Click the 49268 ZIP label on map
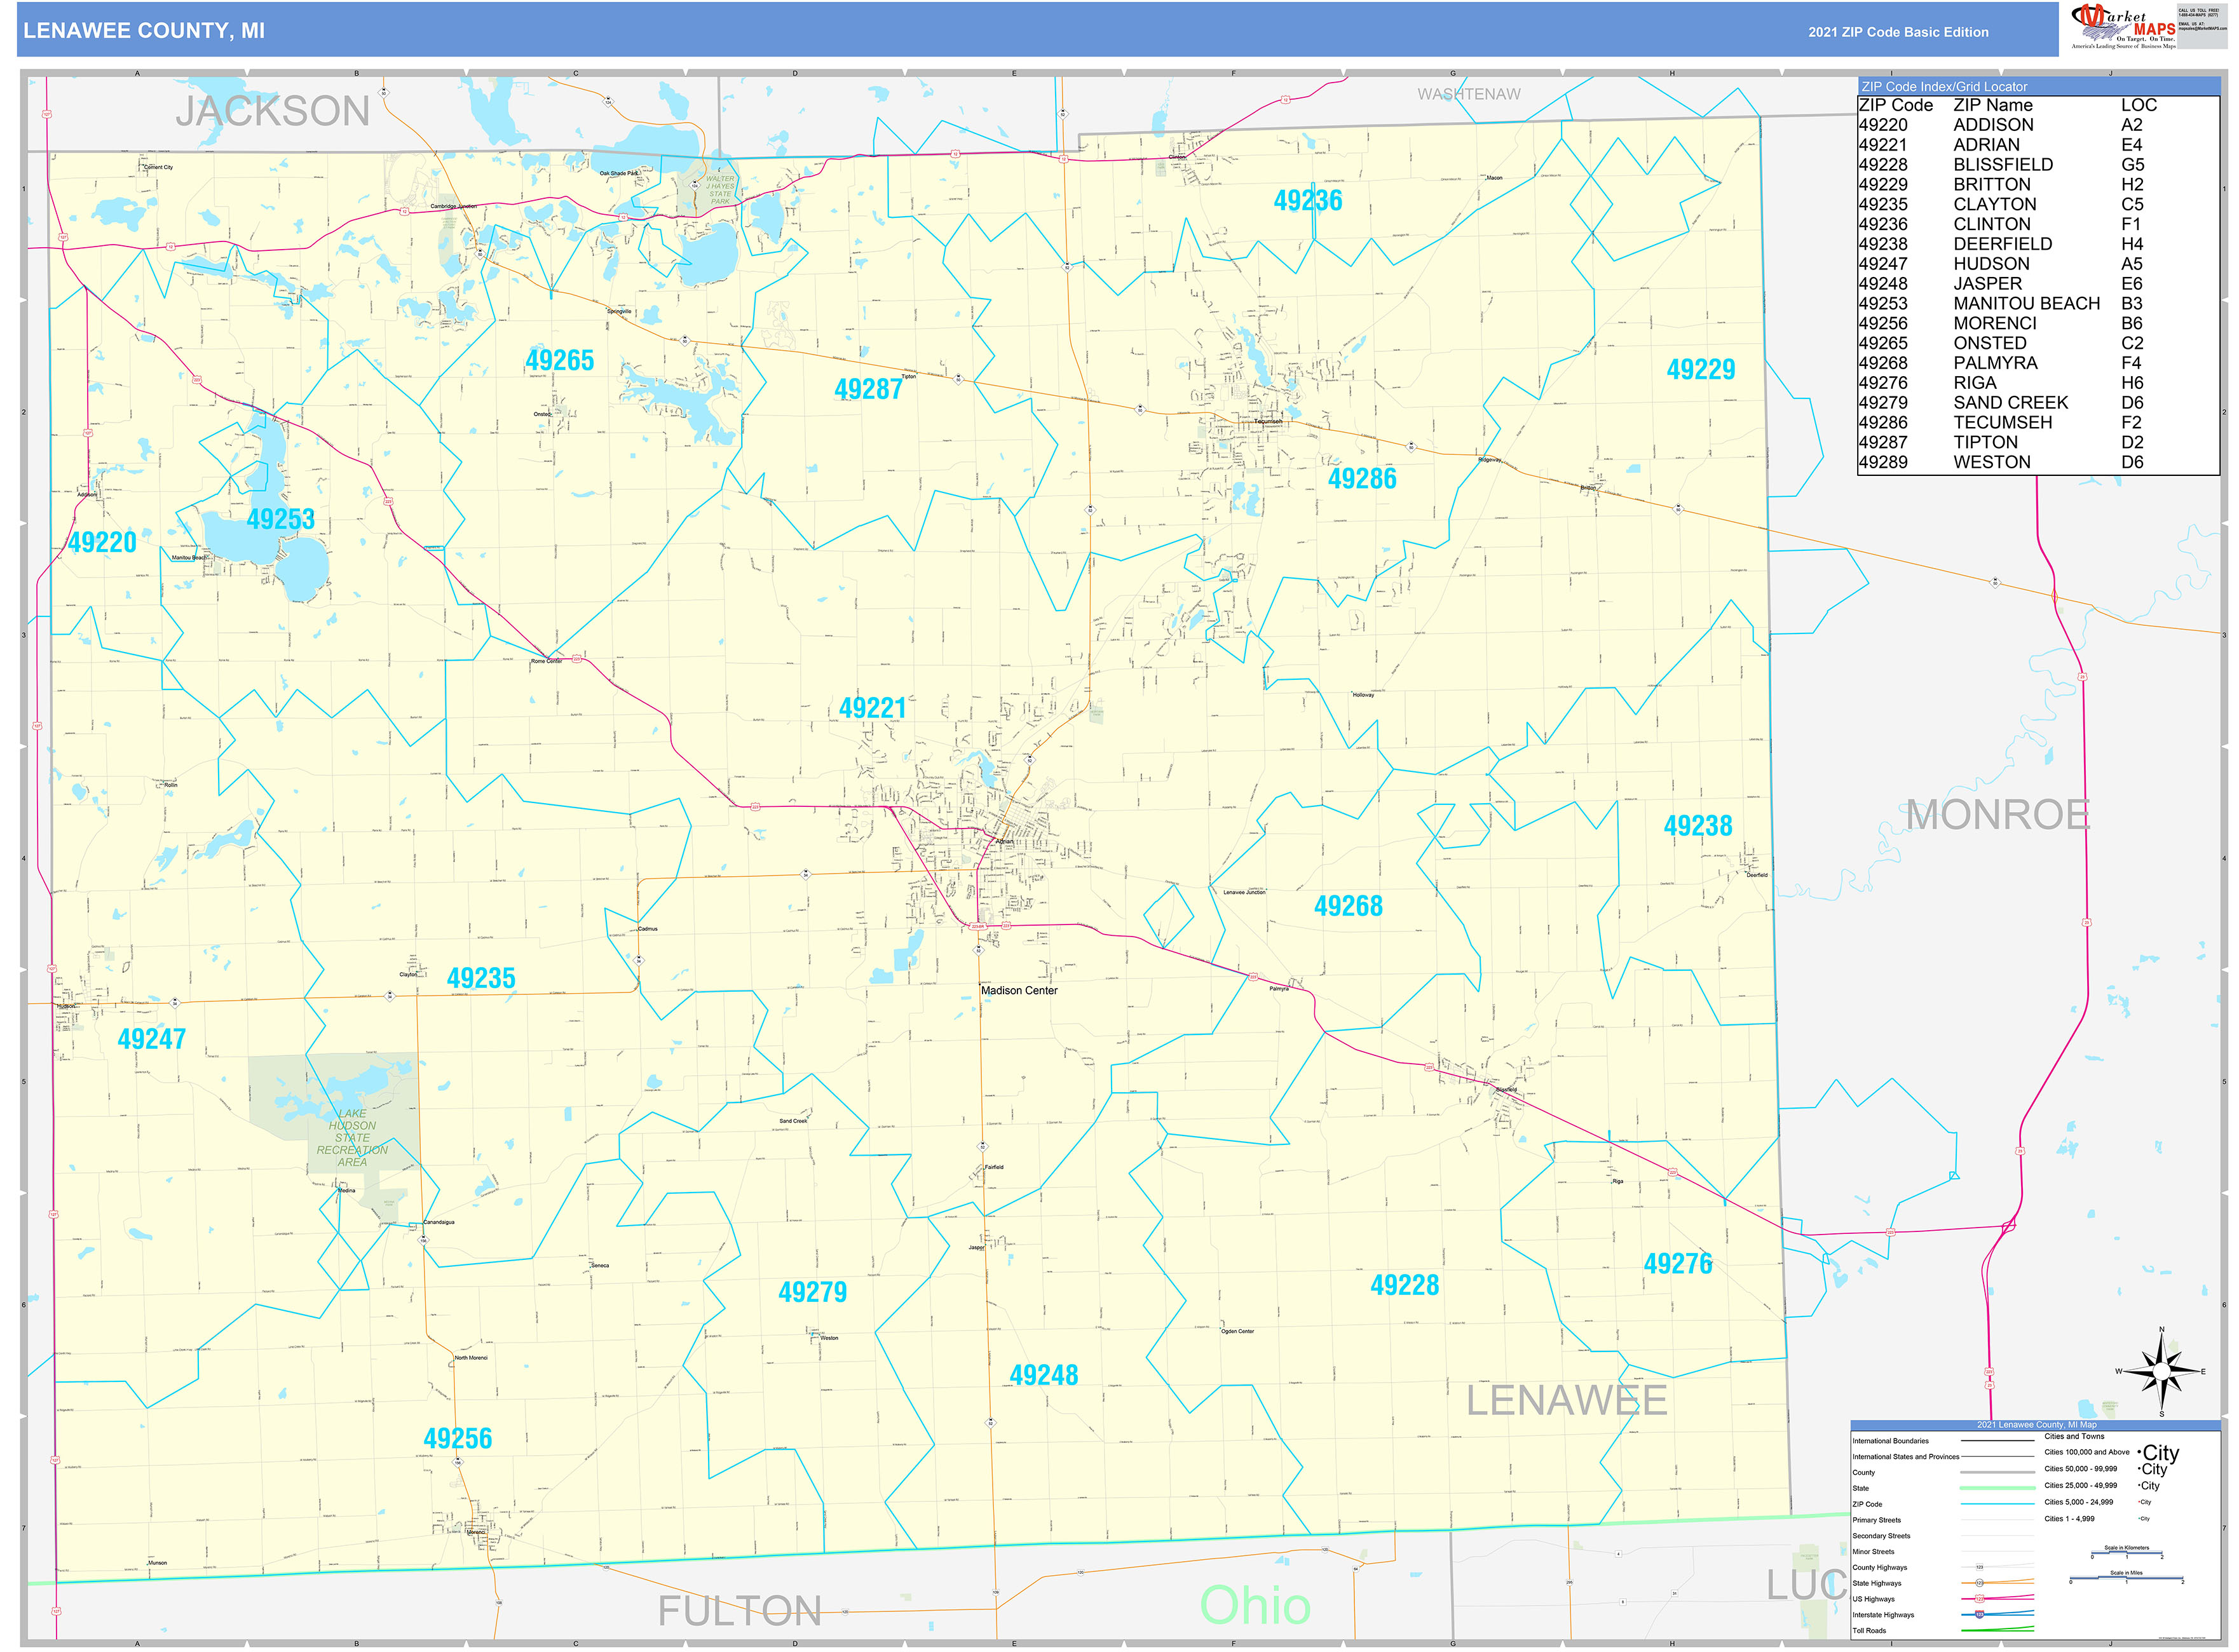The width and height of the screenshot is (2239, 1652). coord(1349,907)
